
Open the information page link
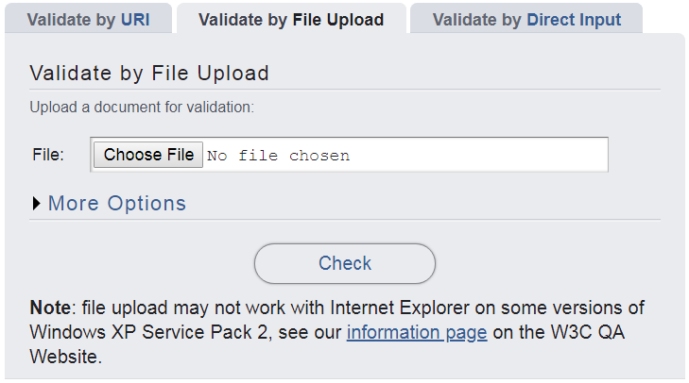(417, 332)
